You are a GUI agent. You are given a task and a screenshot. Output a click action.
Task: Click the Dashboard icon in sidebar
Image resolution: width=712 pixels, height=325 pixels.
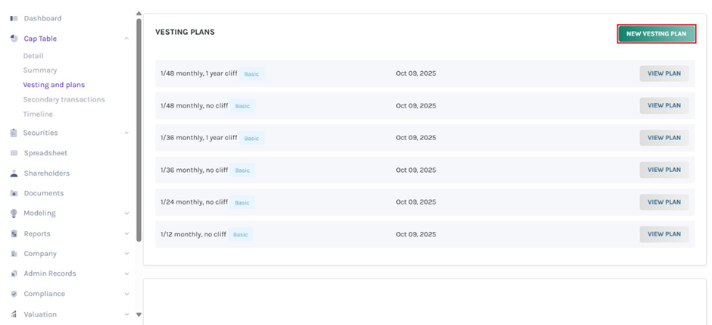14,18
